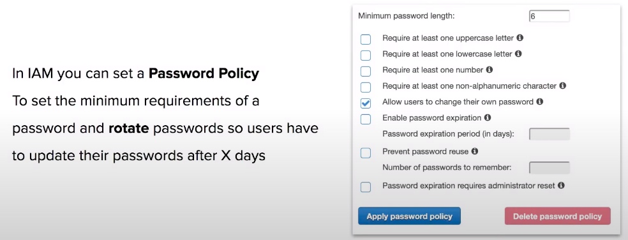Enable Require at least one uppercase letter
Viewport: 628px width, 240px height.
point(366,40)
